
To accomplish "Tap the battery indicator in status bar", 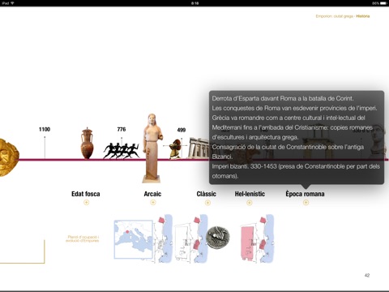I will click(x=383, y=3).
